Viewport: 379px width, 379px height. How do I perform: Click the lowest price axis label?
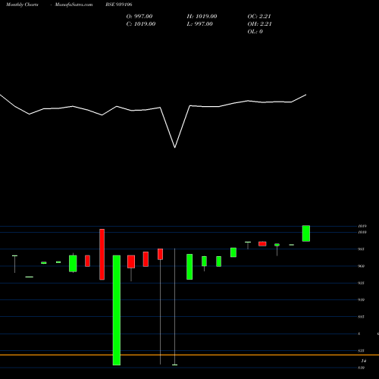pos(362,368)
